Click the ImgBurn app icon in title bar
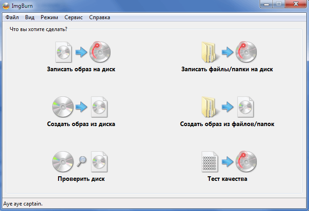 (6, 6)
